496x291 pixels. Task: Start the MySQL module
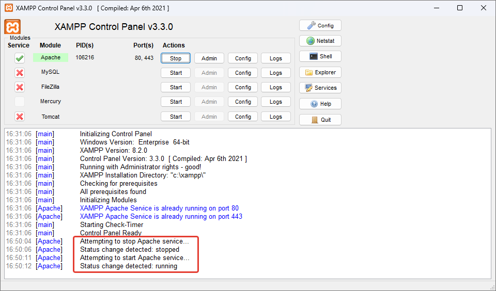pos(176,73)
